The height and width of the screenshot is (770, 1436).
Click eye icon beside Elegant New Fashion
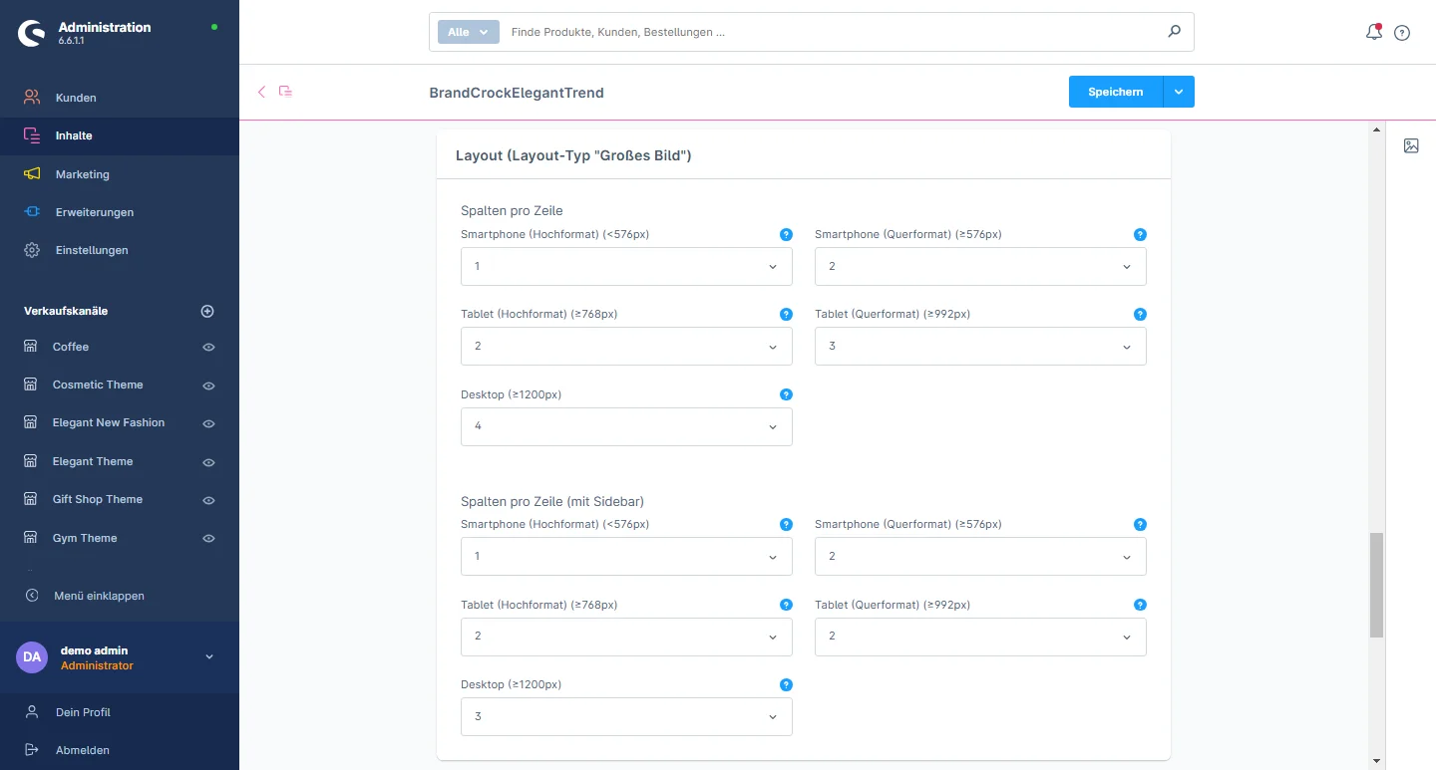pos(208,423)
